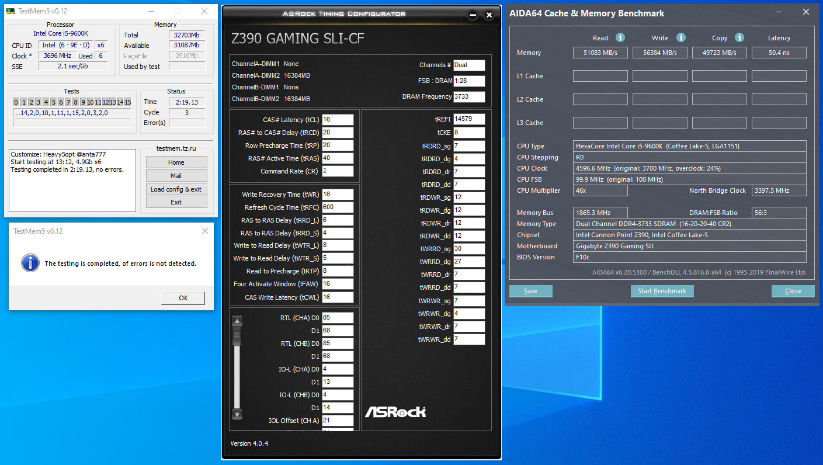
Task: Click the testmem.tz.ru label in TestMem5
Action: click(x=176, y=148)
